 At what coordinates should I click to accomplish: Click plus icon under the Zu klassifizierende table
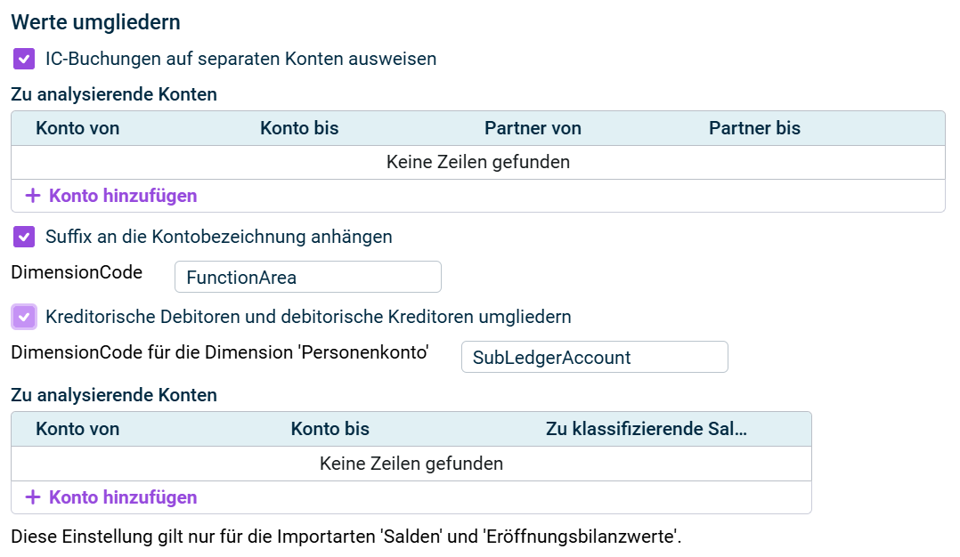click(33, 497)
